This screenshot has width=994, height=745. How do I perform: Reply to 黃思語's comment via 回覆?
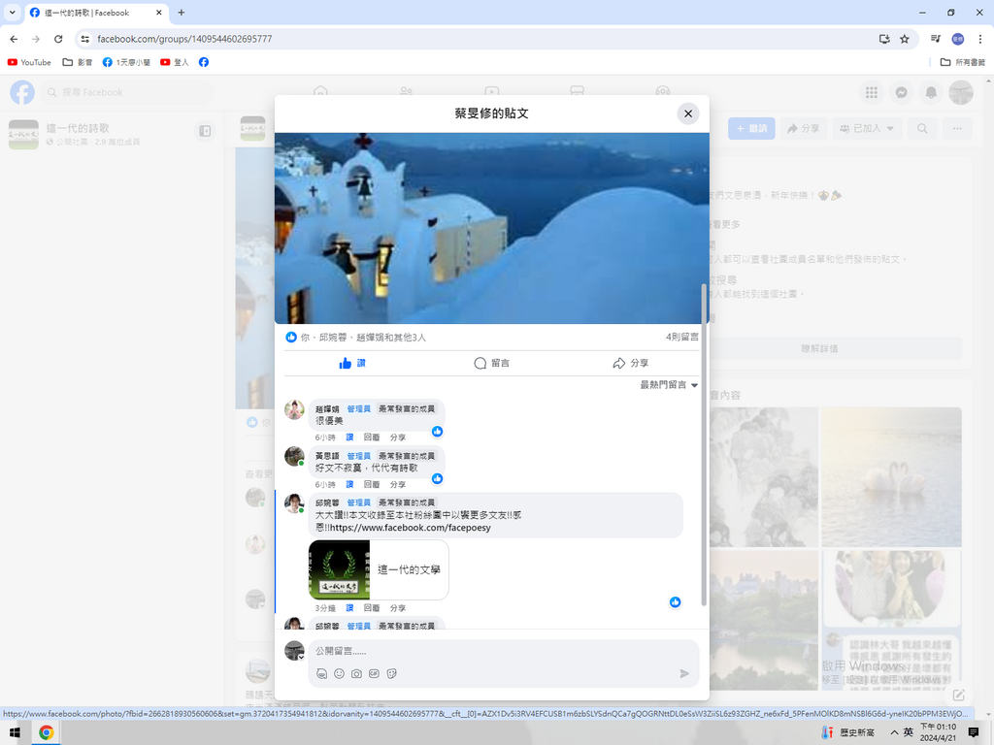pyautogui.click(x=372, y=484)
